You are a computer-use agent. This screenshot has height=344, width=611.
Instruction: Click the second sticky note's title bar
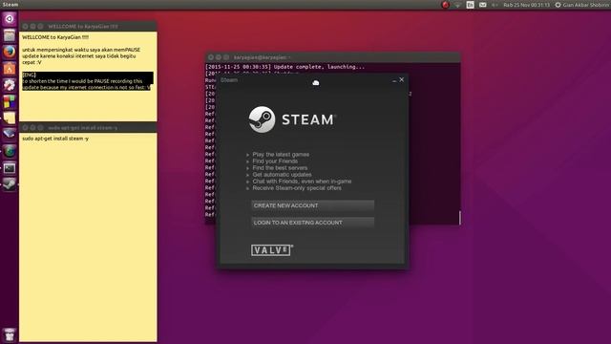coord(88,127)
